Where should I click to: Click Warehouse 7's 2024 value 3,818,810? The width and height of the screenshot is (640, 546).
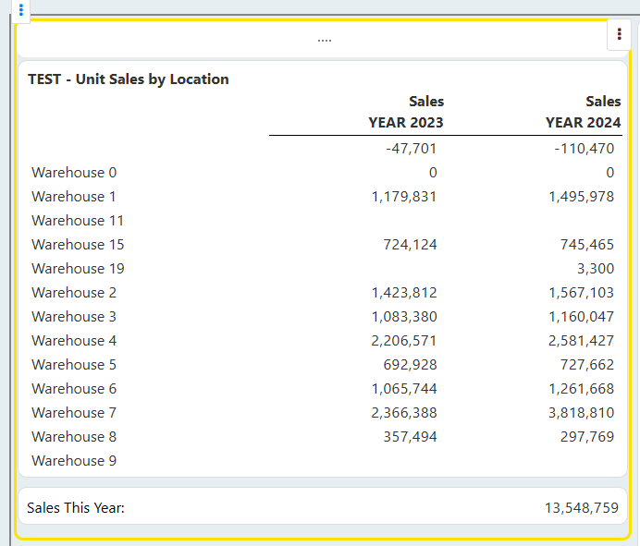click(x=581, y=413)
